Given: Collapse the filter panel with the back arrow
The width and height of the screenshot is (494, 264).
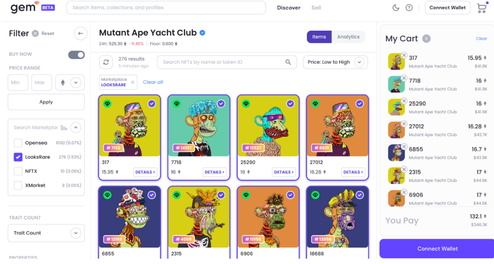Looking at the screenshot, I should click(x=80, y=33).
